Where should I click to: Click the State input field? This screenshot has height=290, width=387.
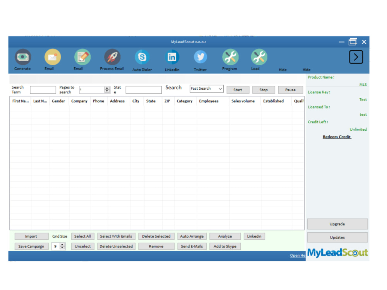[144, 90]
